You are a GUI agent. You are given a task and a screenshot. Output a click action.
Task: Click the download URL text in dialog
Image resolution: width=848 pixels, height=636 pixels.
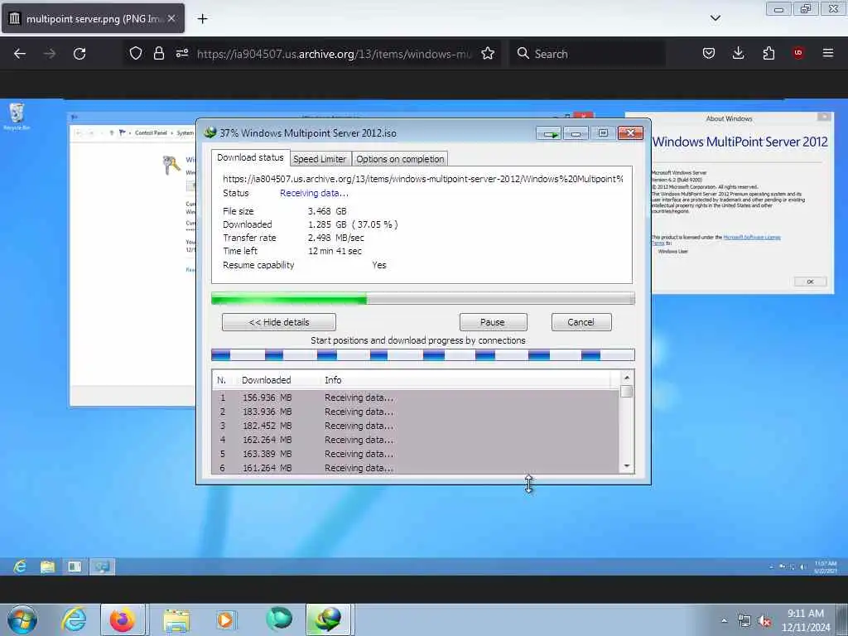(x=423, y=179)
